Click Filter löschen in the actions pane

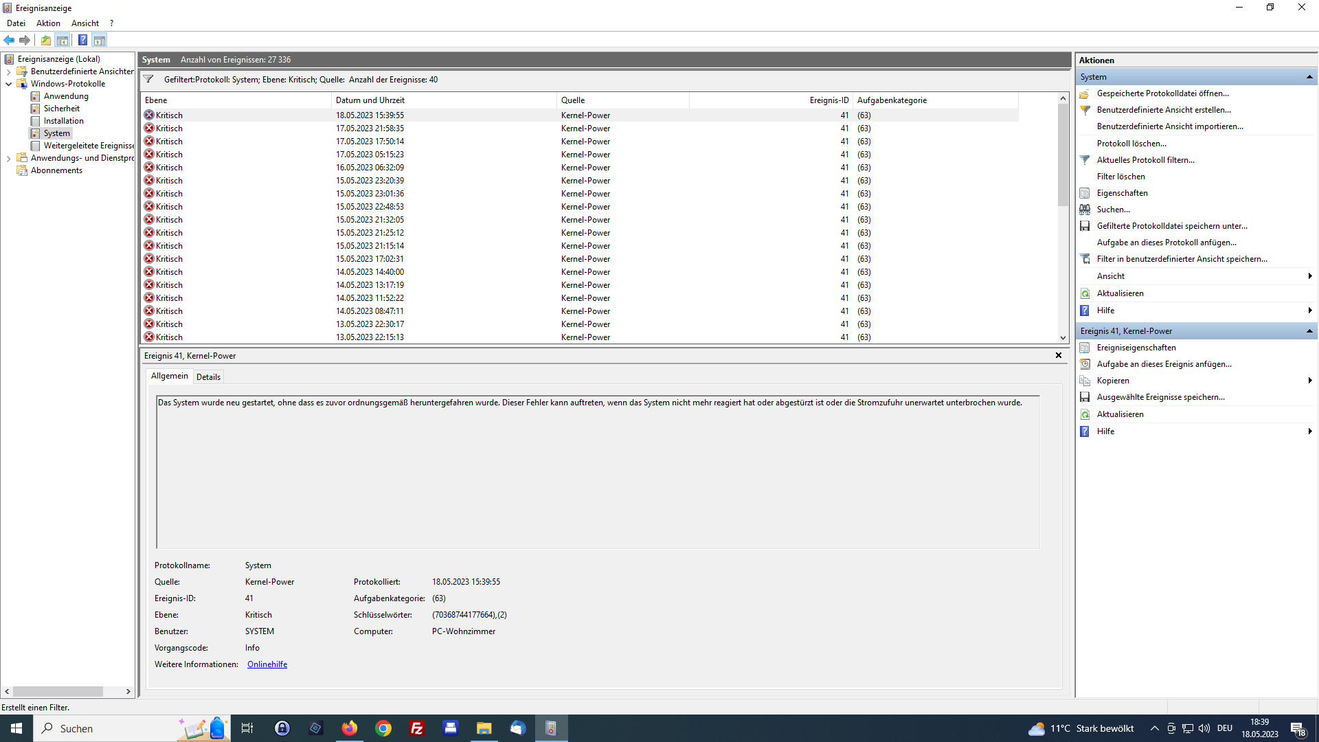[x=1120, y=177]
